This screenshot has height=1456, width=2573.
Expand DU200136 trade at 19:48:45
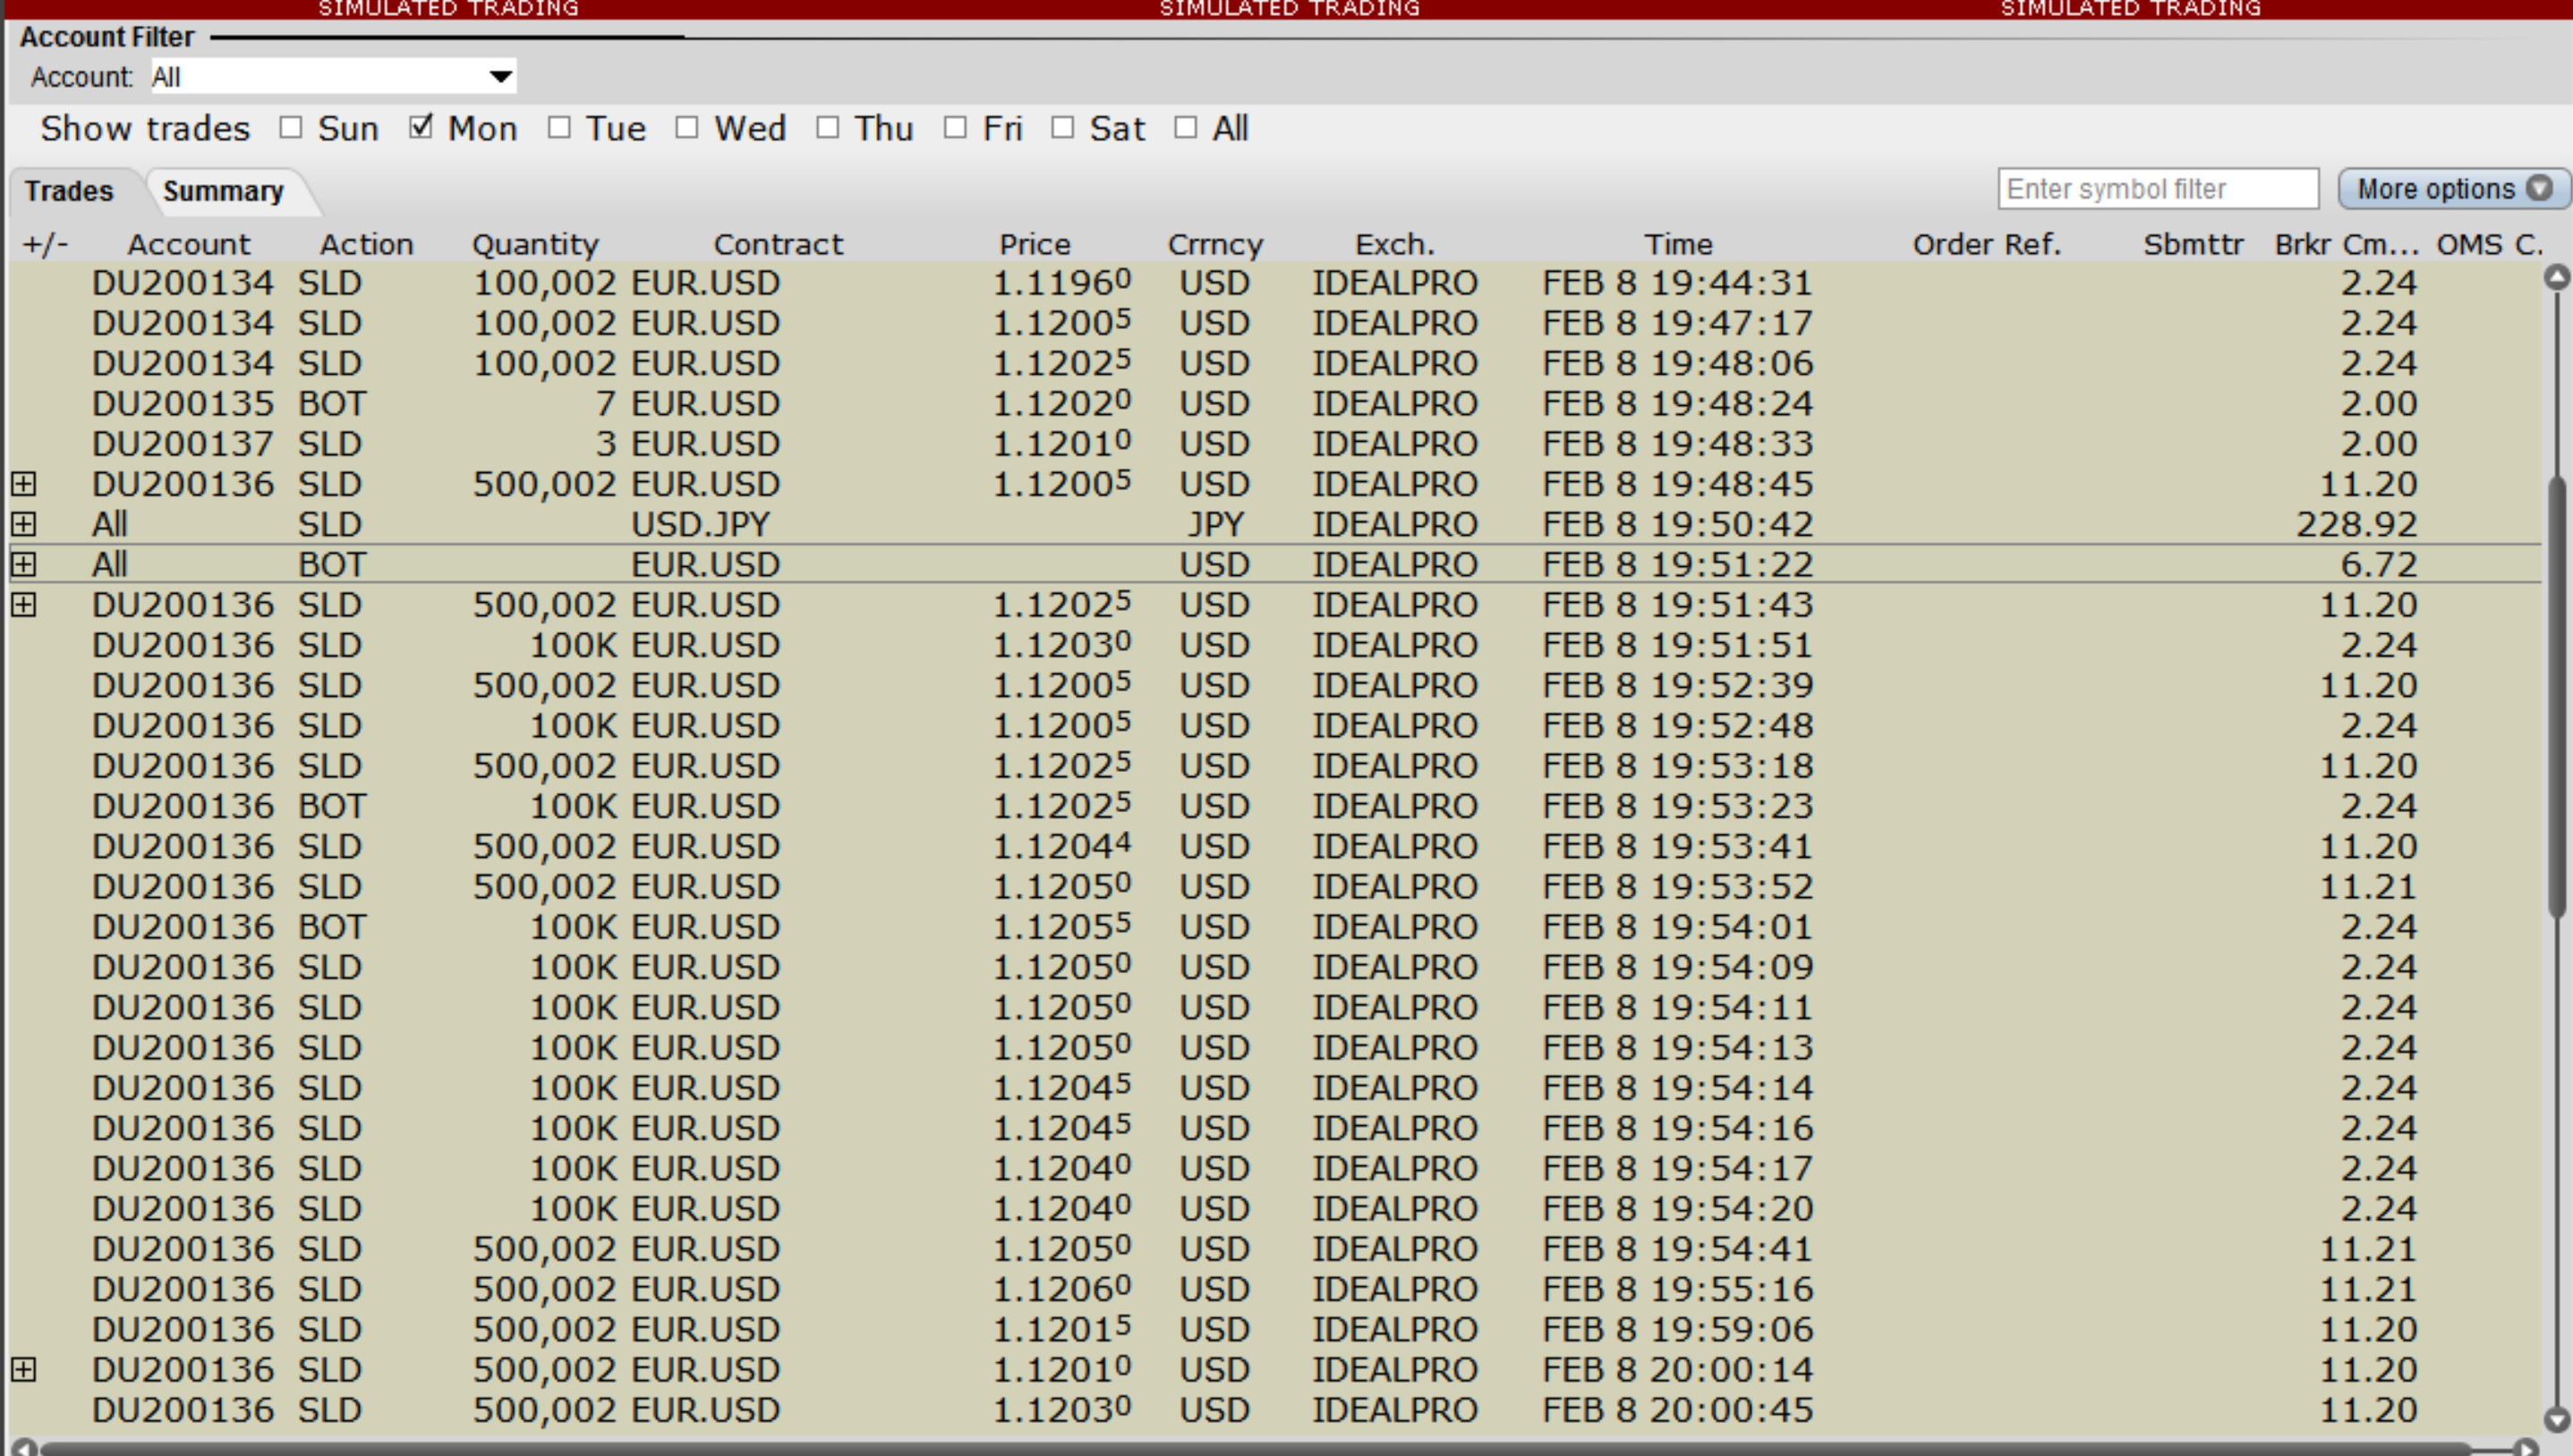click(x=24, y=484)
